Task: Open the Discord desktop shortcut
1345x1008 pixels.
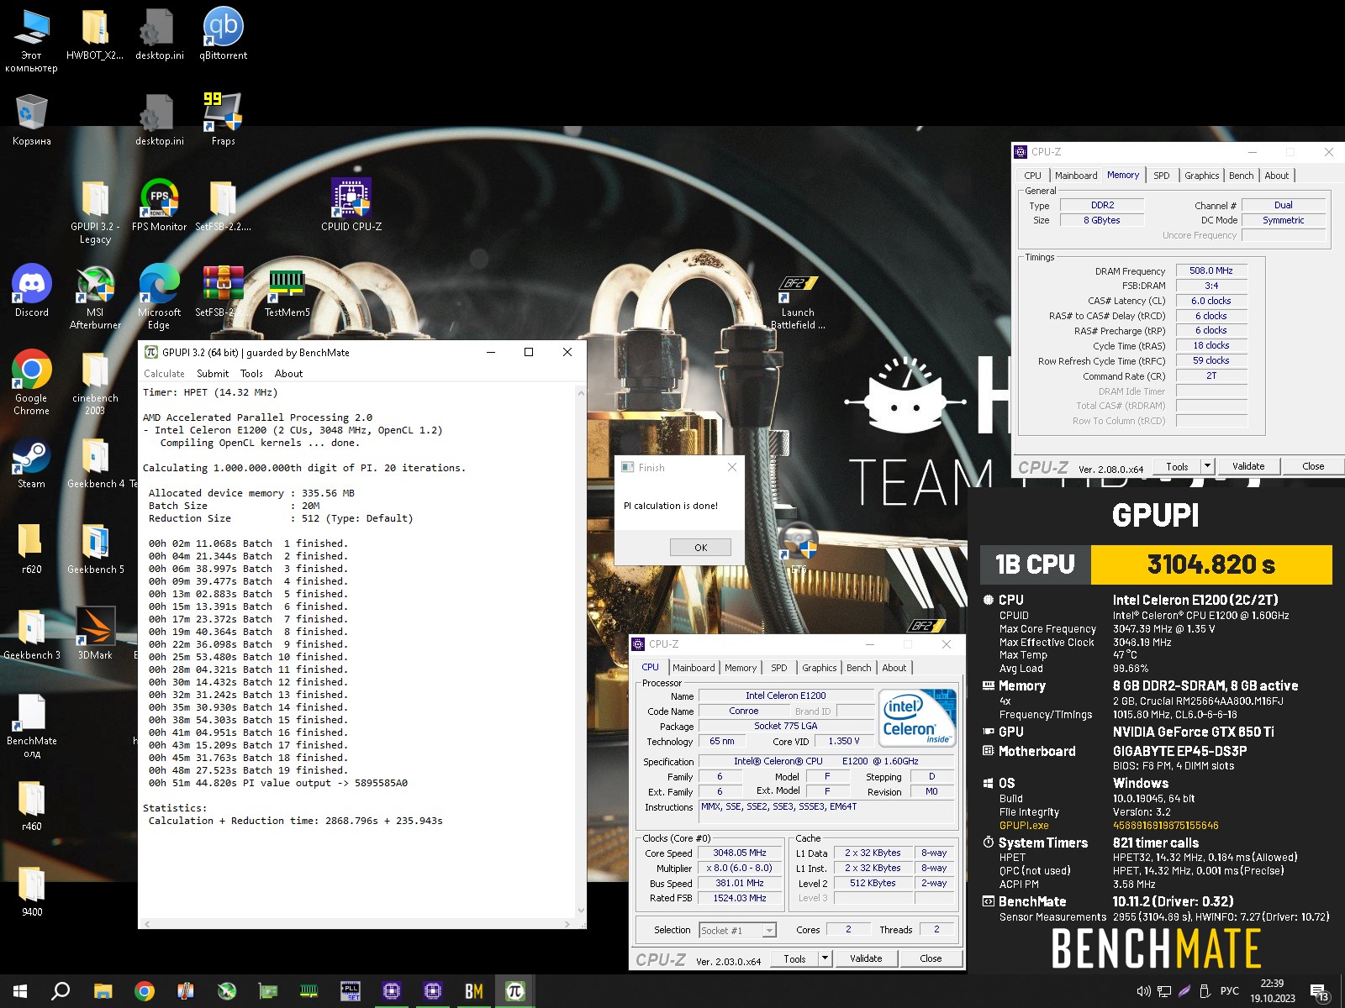Action: tap(32, 291)
